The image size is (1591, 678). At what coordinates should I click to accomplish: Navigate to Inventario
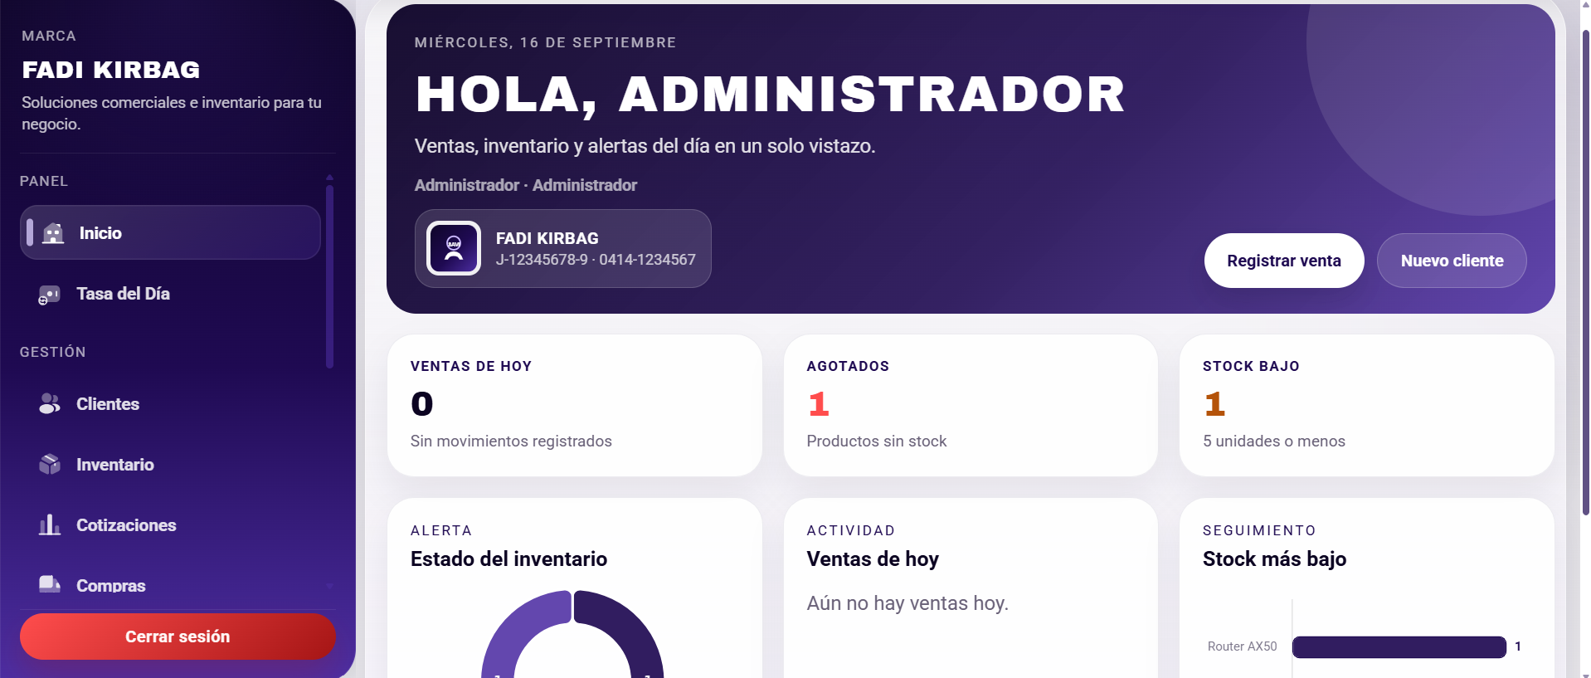[x=170, y=465]
